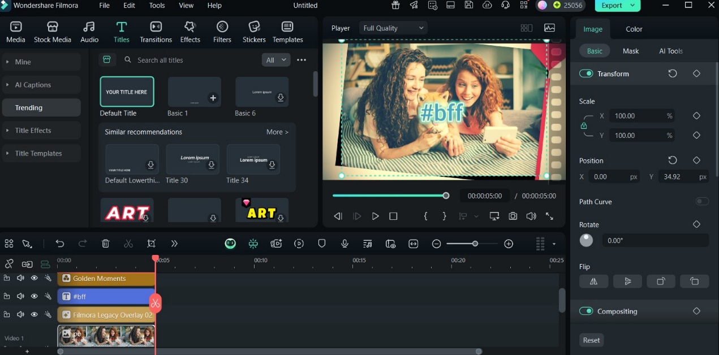The image size is (719, 355).
Task: Open the All filter dropdown in titles
Action: pyautogui.click(x=276, y=60)
